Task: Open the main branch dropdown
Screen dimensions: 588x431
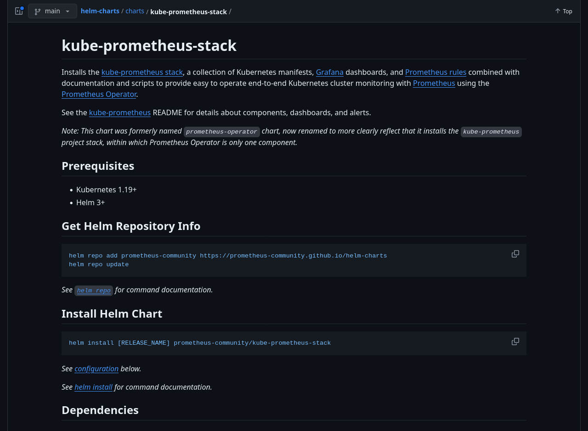Action: 52,11
